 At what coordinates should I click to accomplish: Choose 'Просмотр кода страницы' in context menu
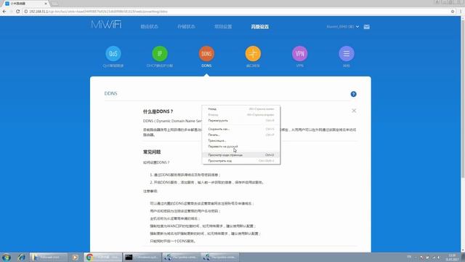pyautogui.click(x=241, y=155)
